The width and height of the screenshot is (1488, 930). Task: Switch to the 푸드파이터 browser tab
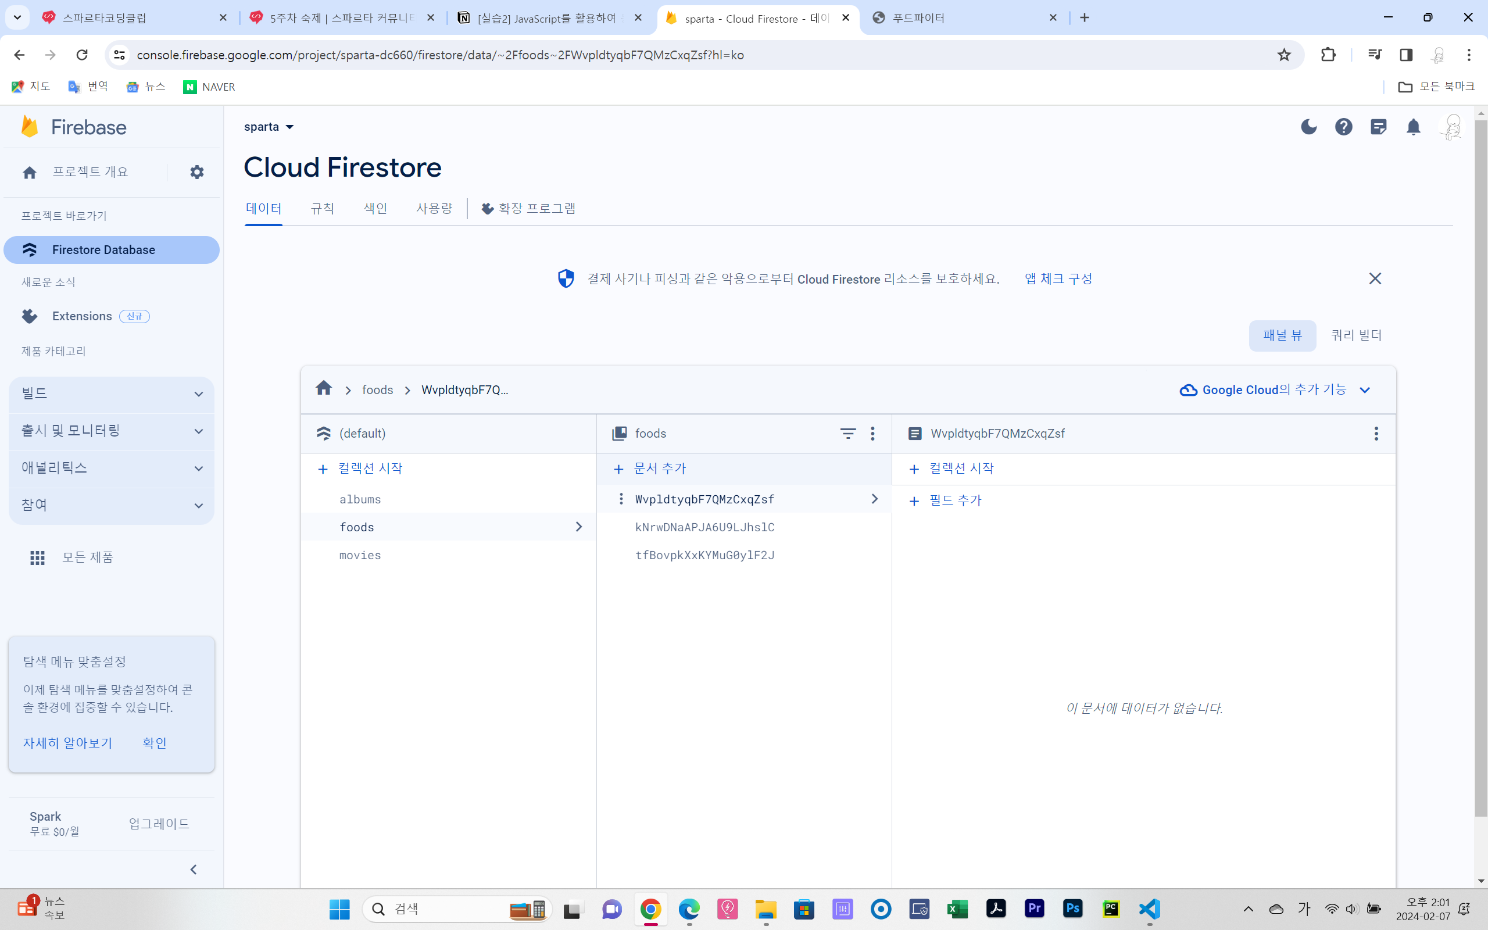[965, 18]
